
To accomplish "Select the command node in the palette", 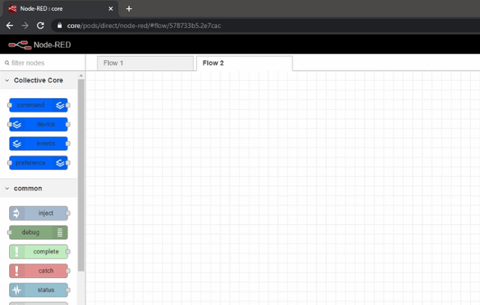I will (x=38, y=105).
